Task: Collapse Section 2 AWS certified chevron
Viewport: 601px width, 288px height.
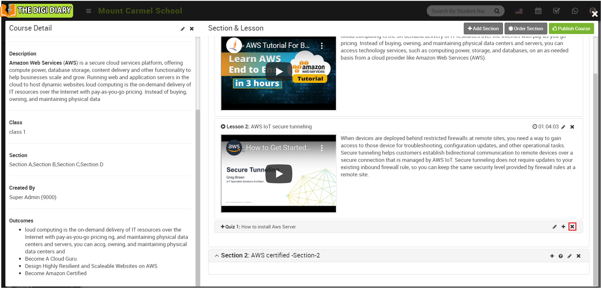Action: pos(217,256)
